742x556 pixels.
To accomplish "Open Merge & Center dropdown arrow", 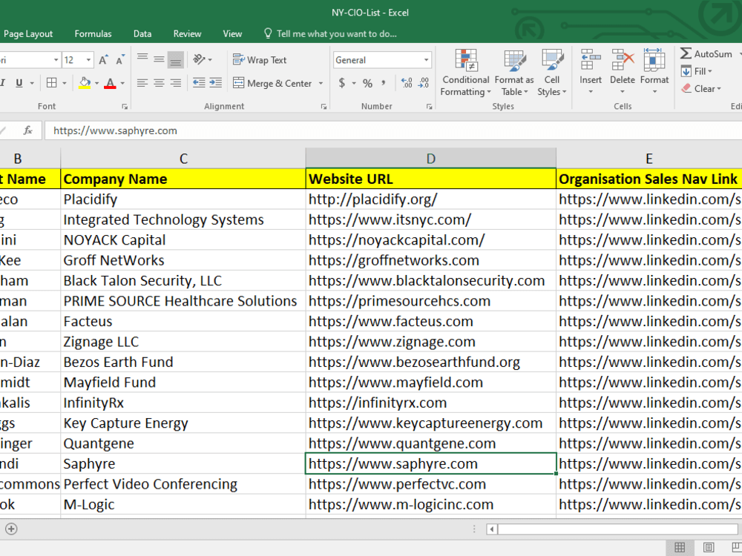I will pyautogui.click(x=321, y=83).
